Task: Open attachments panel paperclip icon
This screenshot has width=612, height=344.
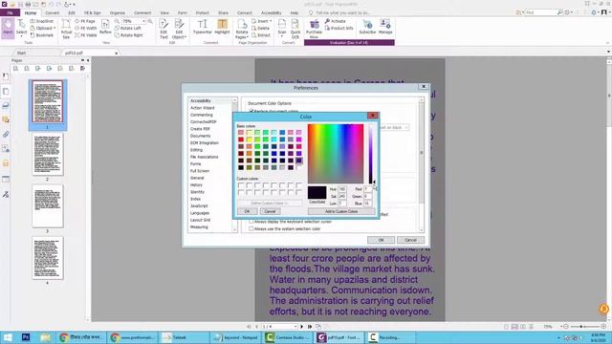Action: click(x=6, y=135)
